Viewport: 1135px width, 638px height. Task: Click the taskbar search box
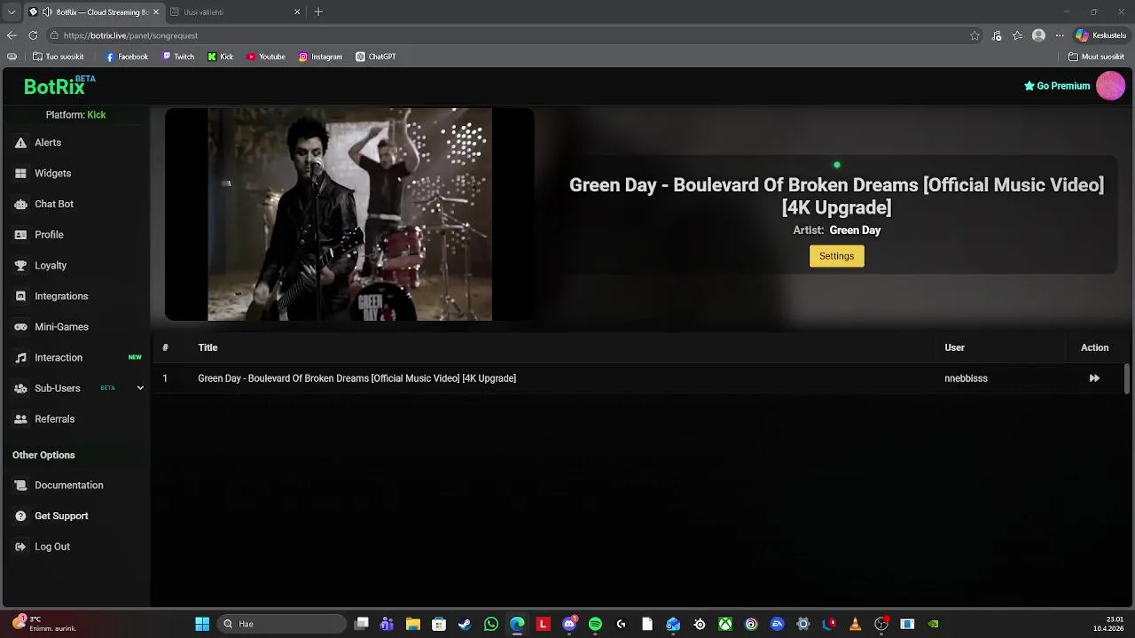(282, 625)
